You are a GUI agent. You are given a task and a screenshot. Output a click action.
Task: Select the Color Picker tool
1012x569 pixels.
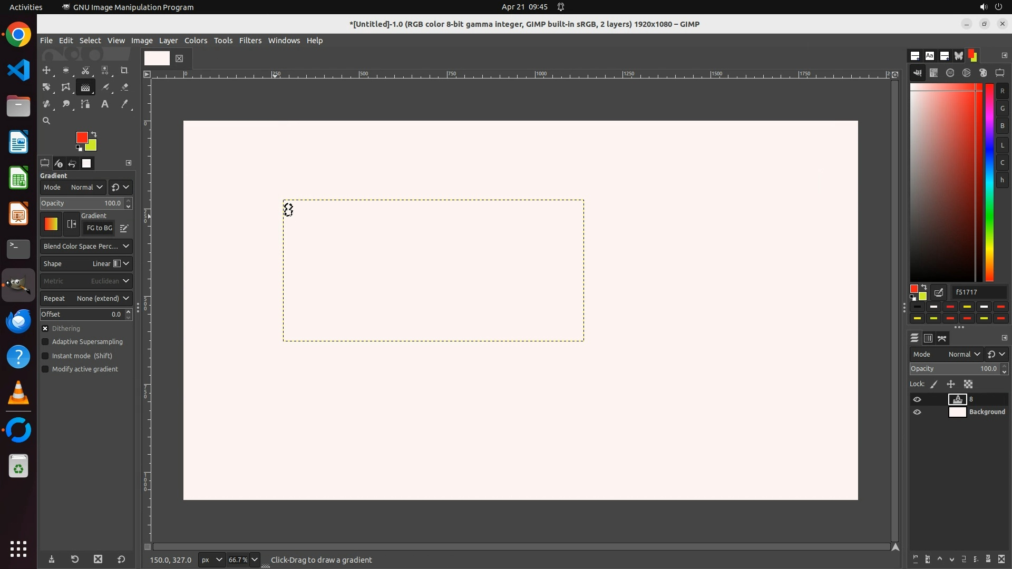[x=124, y=104]
